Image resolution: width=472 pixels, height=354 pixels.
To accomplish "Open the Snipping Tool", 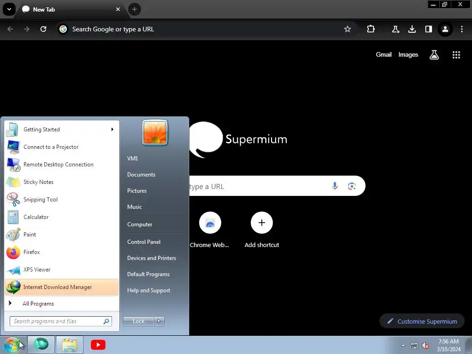I will pos(62,199).
